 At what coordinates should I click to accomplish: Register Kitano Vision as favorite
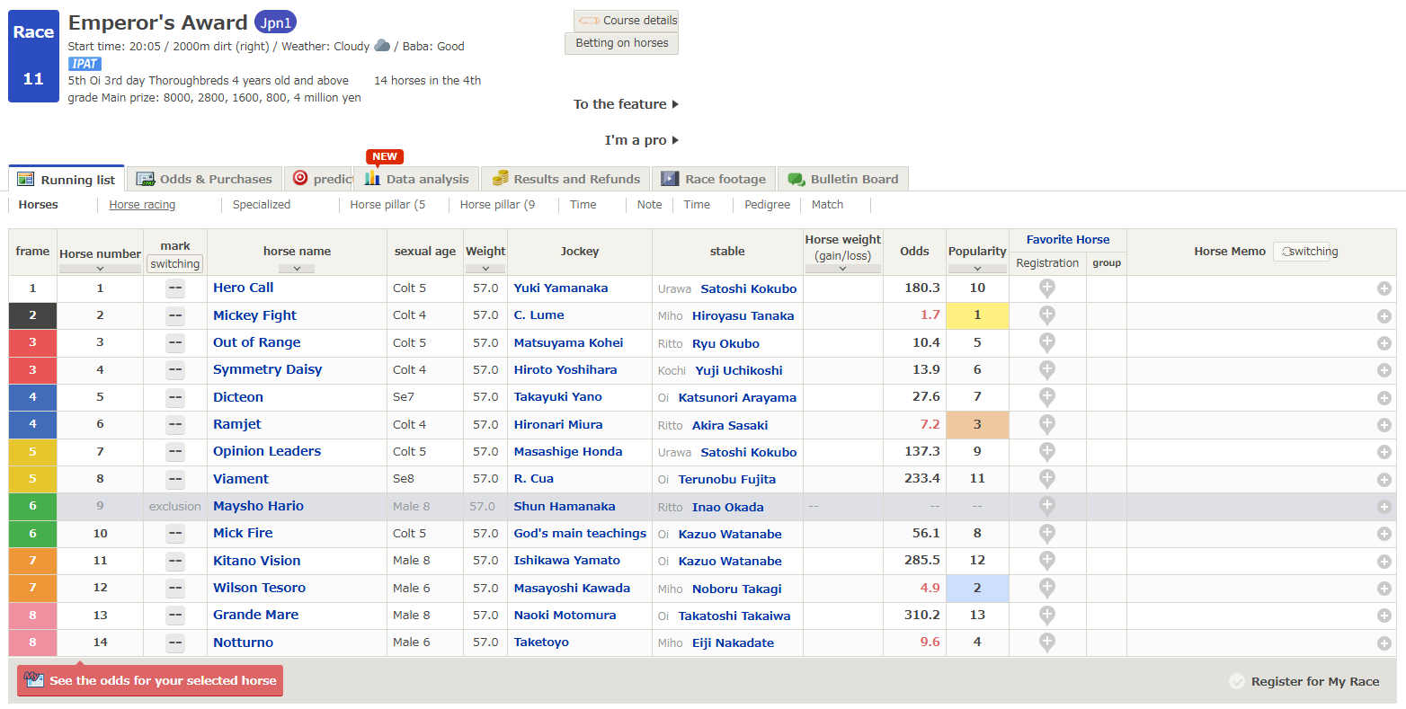coord(1046,561)
